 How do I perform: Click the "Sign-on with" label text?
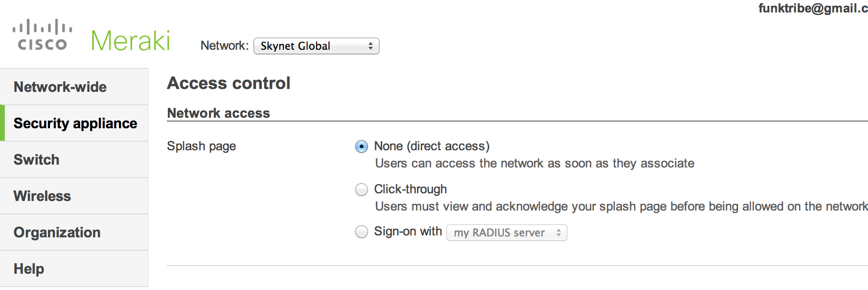[x=408, y=232]
